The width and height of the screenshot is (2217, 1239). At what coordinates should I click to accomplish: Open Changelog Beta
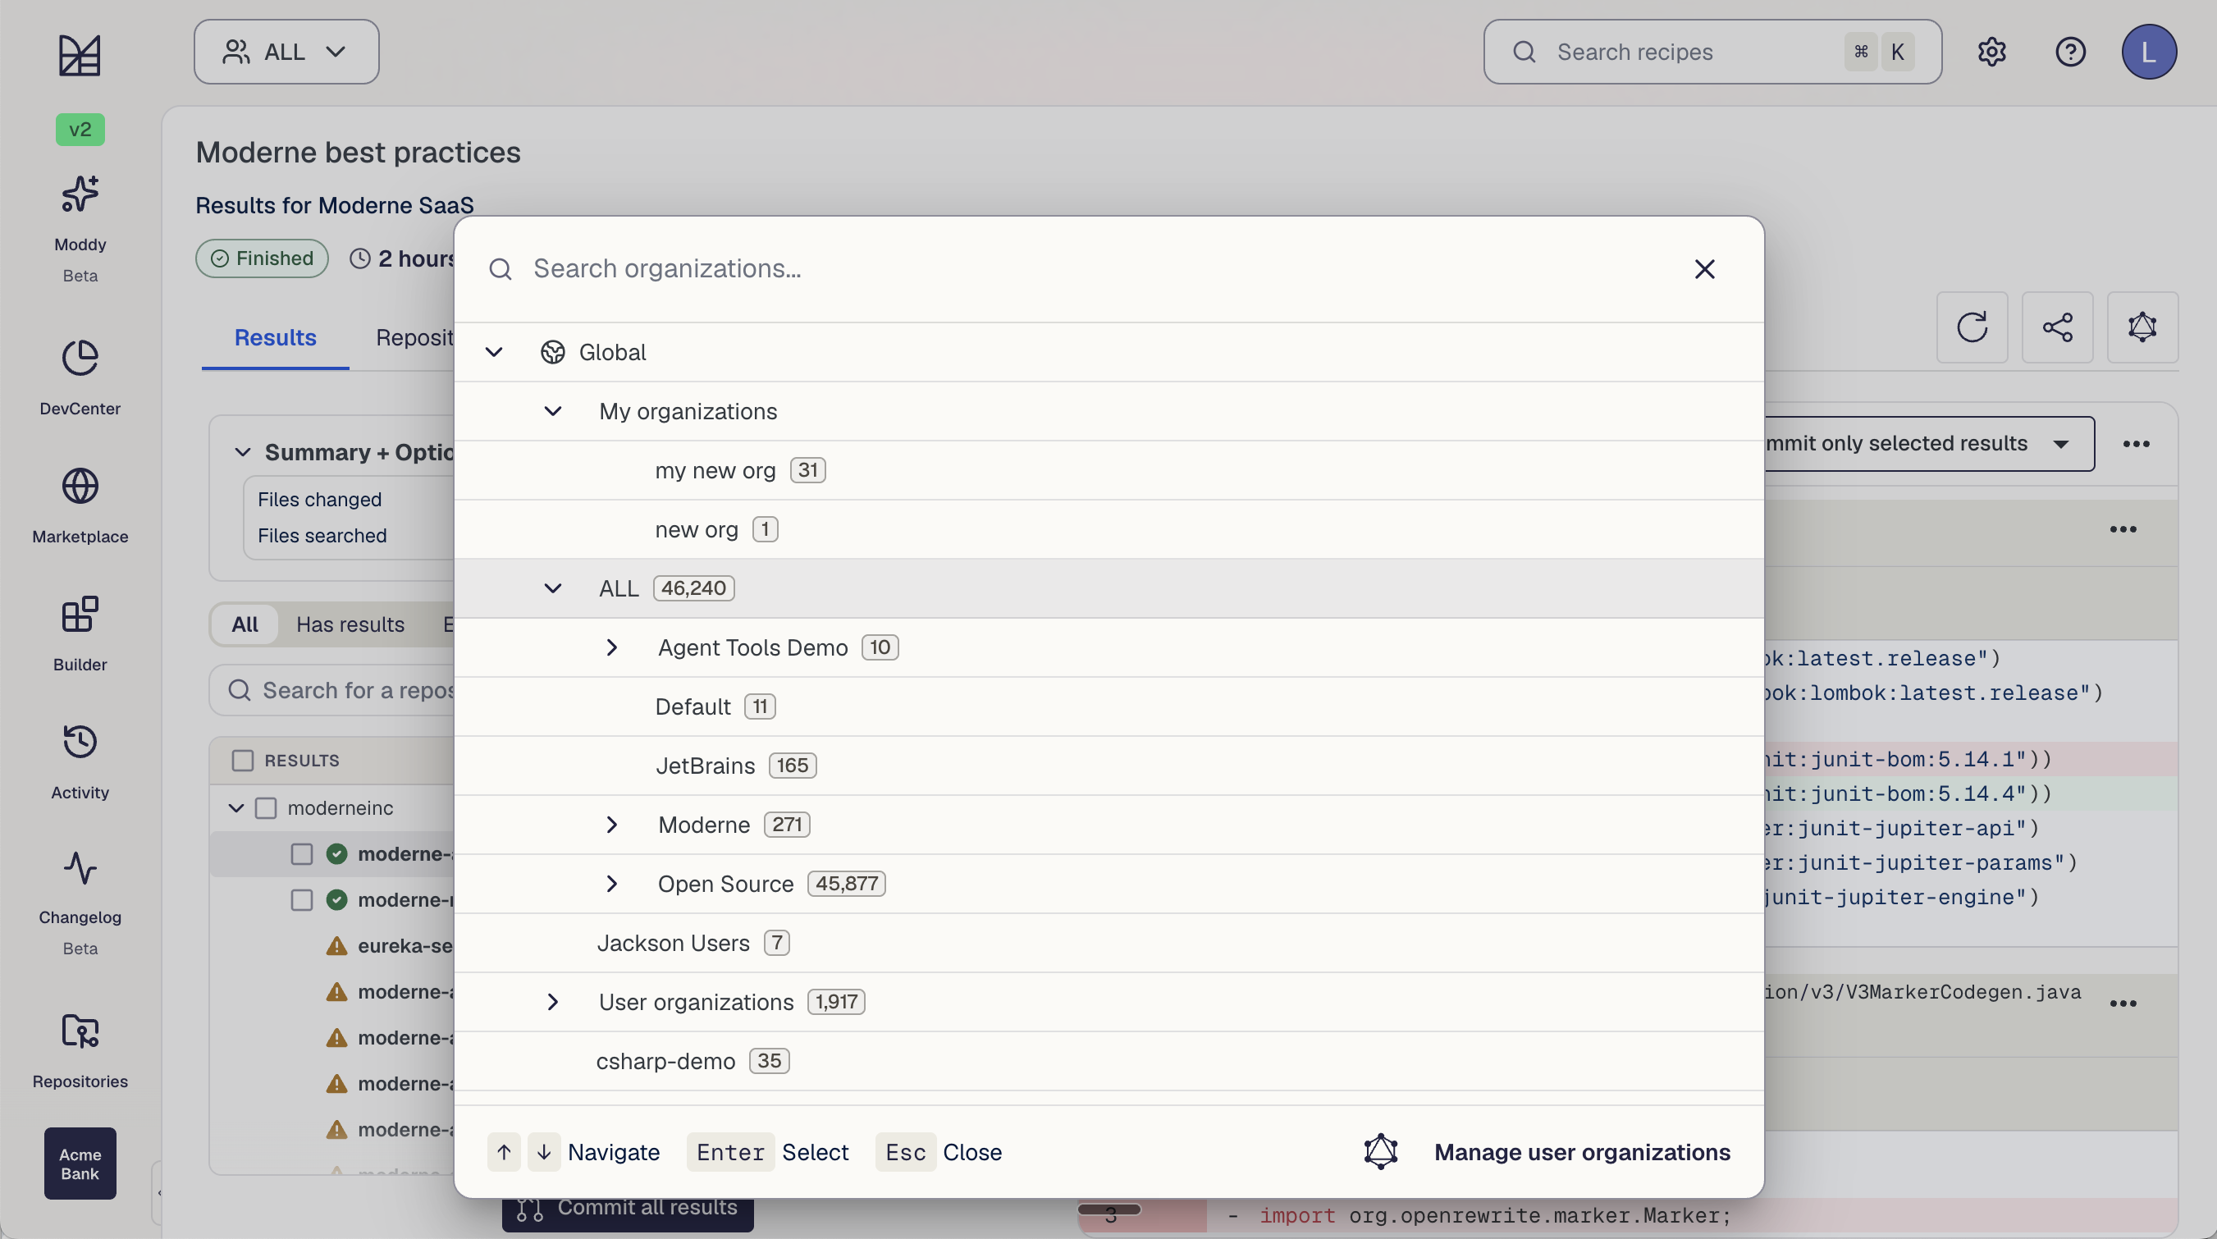click(80, 903)
